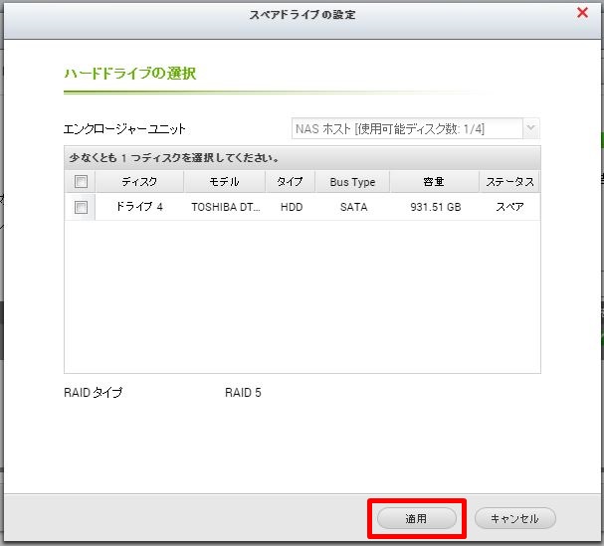The width and height of the screenshot is (604, 546).
Task: Click the 931.51 GB capacity value
Action: [435, 207]
